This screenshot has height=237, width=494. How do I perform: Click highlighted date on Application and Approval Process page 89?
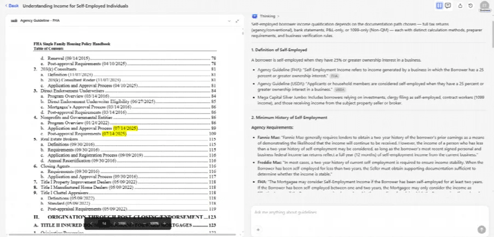click(x=125, y=128)
